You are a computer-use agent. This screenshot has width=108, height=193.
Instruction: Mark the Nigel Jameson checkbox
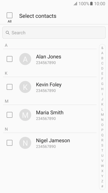pos(10,143)
